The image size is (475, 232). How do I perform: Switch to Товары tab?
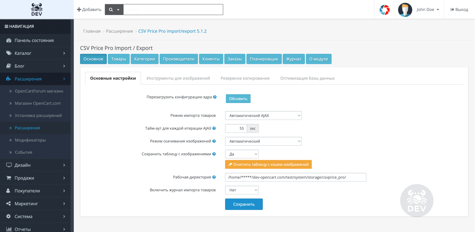tap(119, 59)
